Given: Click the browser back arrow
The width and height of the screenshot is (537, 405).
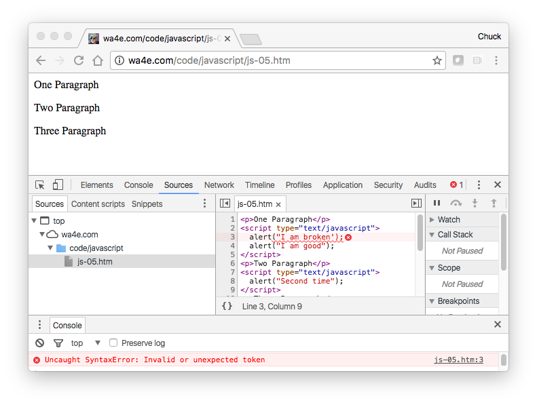Looking at the screenshot, I should tap(41, 60).
